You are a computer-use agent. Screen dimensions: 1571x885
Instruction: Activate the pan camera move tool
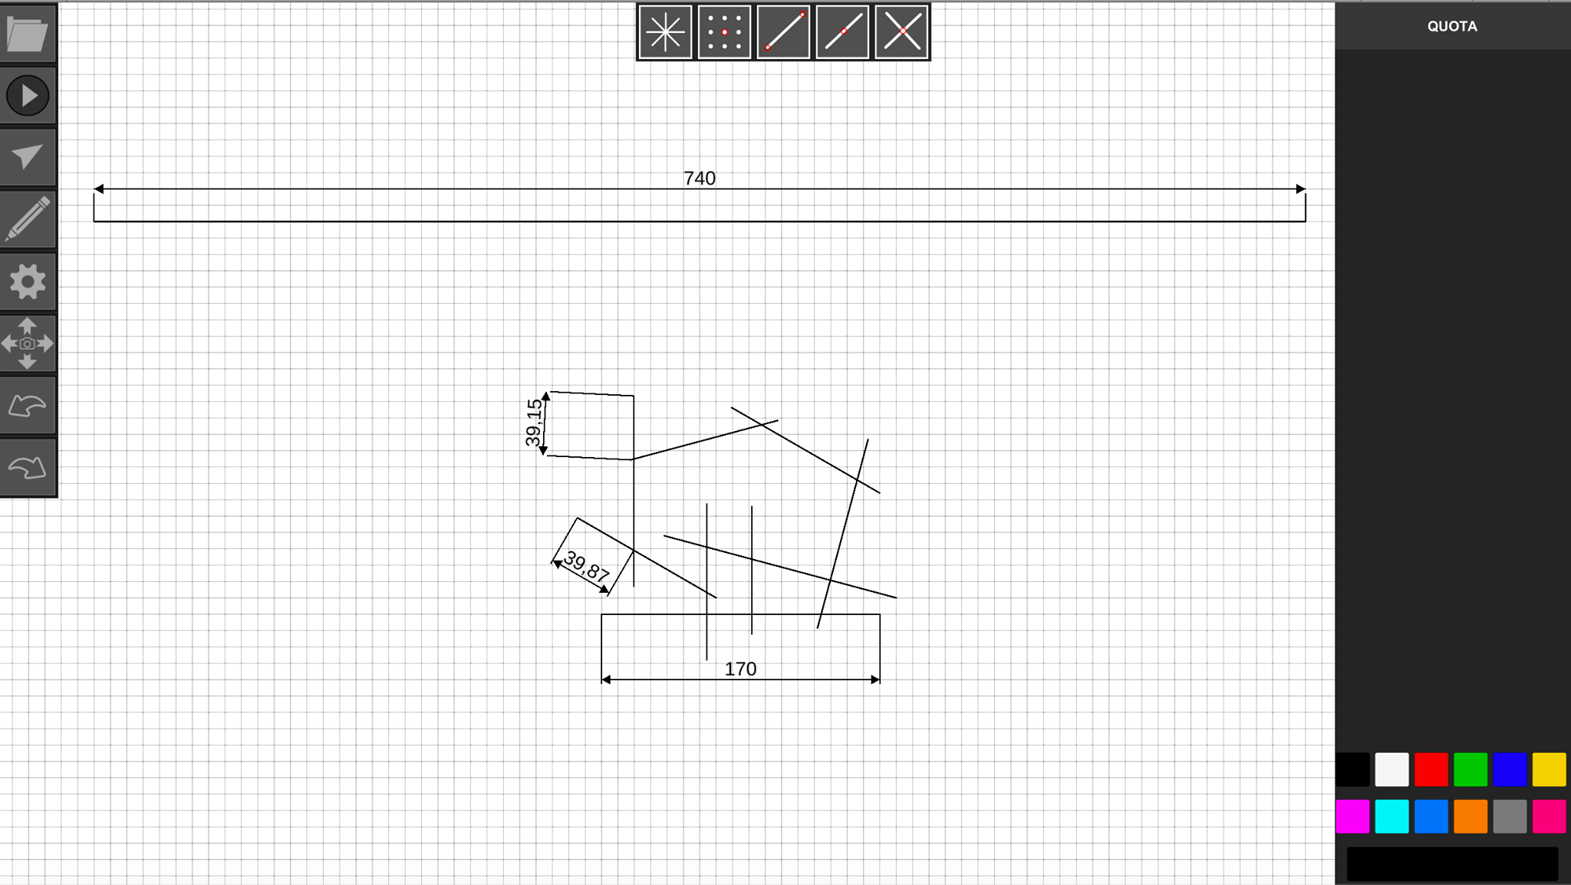[x=28, y=344]
